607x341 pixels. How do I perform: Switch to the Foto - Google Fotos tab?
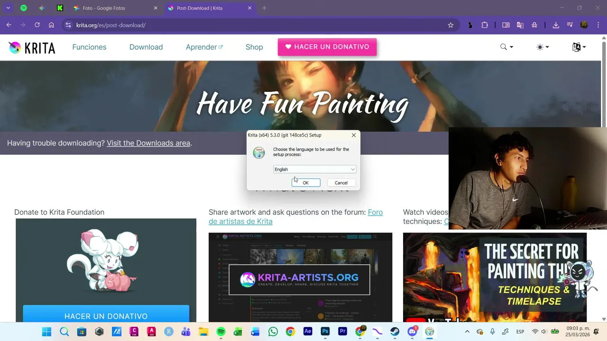pos(114,8)
